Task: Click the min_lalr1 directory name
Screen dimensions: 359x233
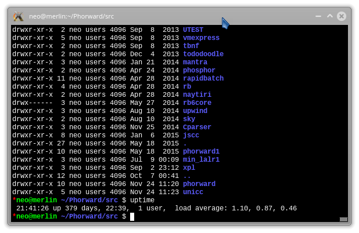Action: pos(201,159)
